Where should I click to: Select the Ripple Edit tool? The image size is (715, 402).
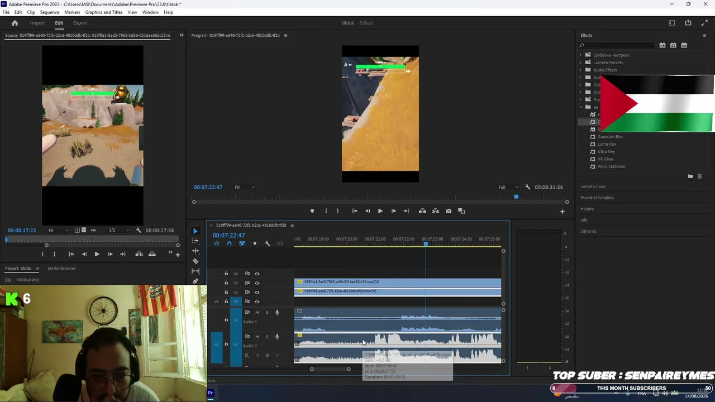[196, 251]
